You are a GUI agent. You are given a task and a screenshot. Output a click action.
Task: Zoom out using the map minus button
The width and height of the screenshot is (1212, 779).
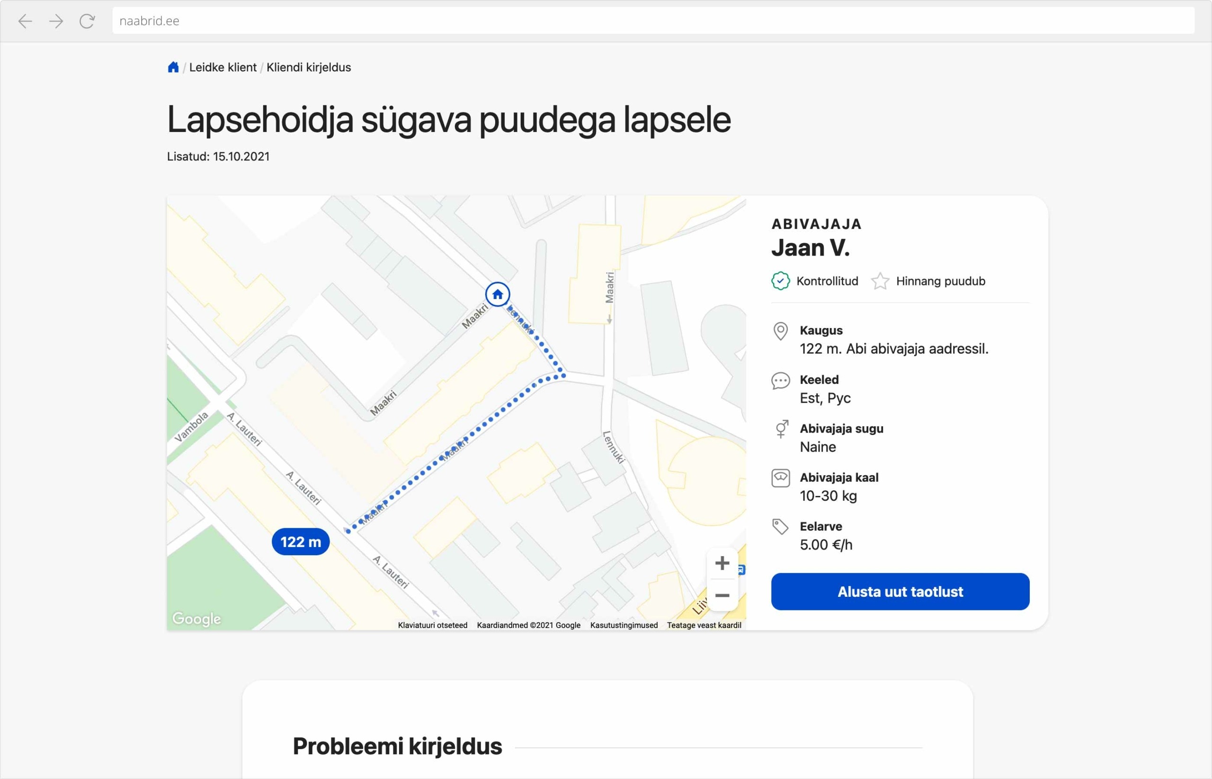click(x=722, y=595)
